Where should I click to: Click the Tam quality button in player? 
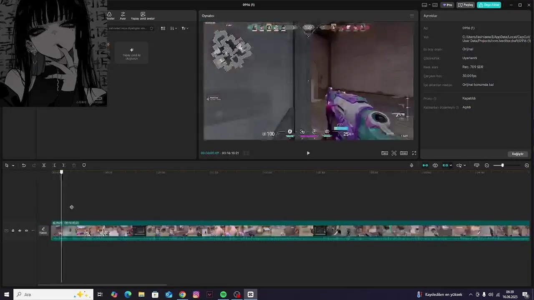click(x=385, y=153)
